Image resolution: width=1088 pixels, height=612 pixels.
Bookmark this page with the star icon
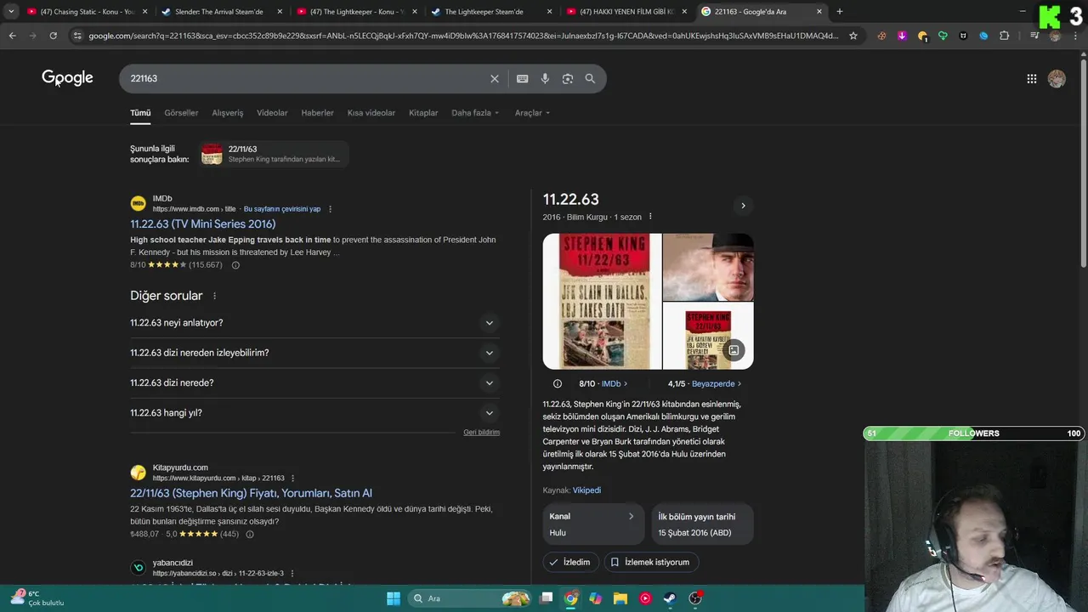tap(853, 36)
